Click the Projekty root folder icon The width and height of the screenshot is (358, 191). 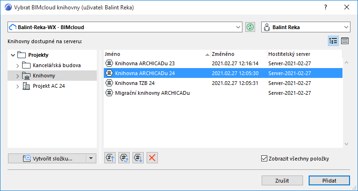[22, 55]
